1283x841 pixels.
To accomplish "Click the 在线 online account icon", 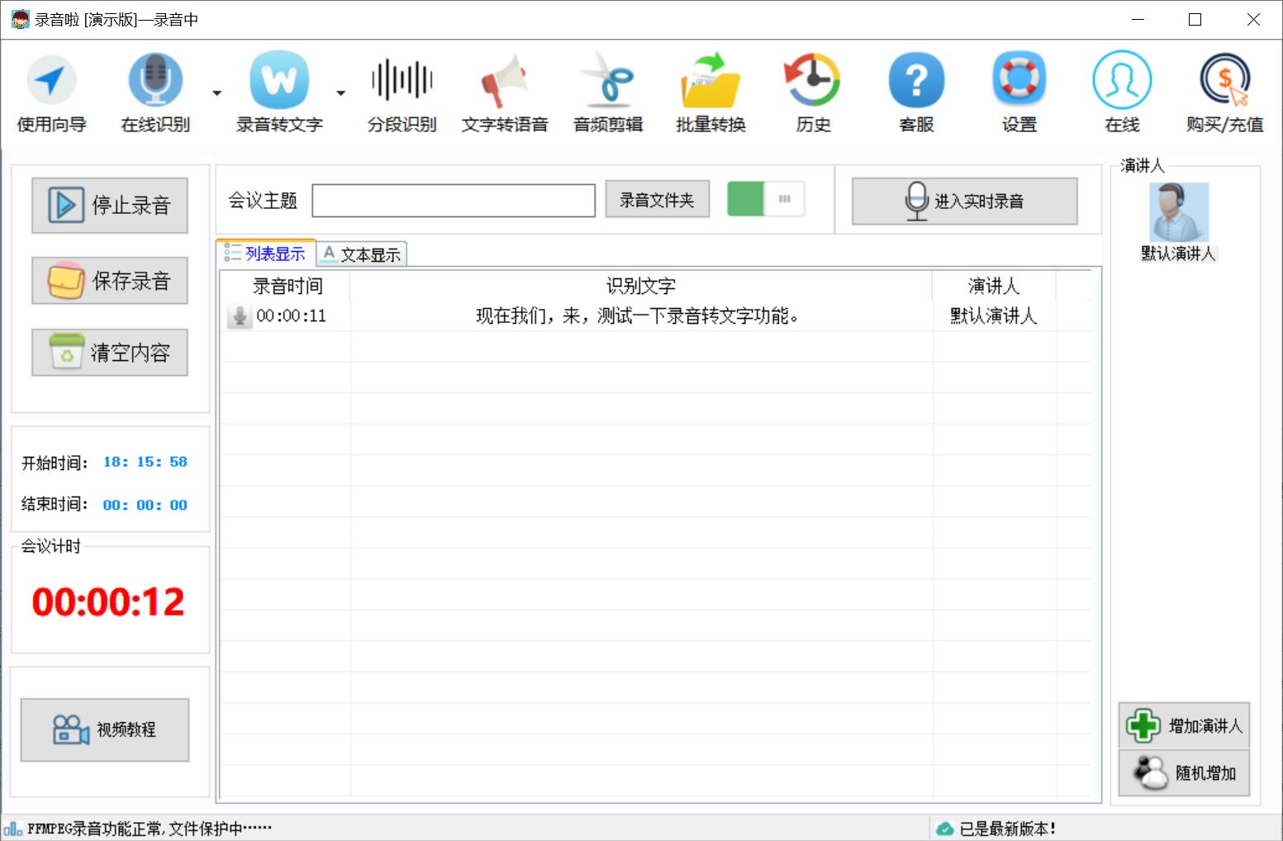I will 1122,93.
